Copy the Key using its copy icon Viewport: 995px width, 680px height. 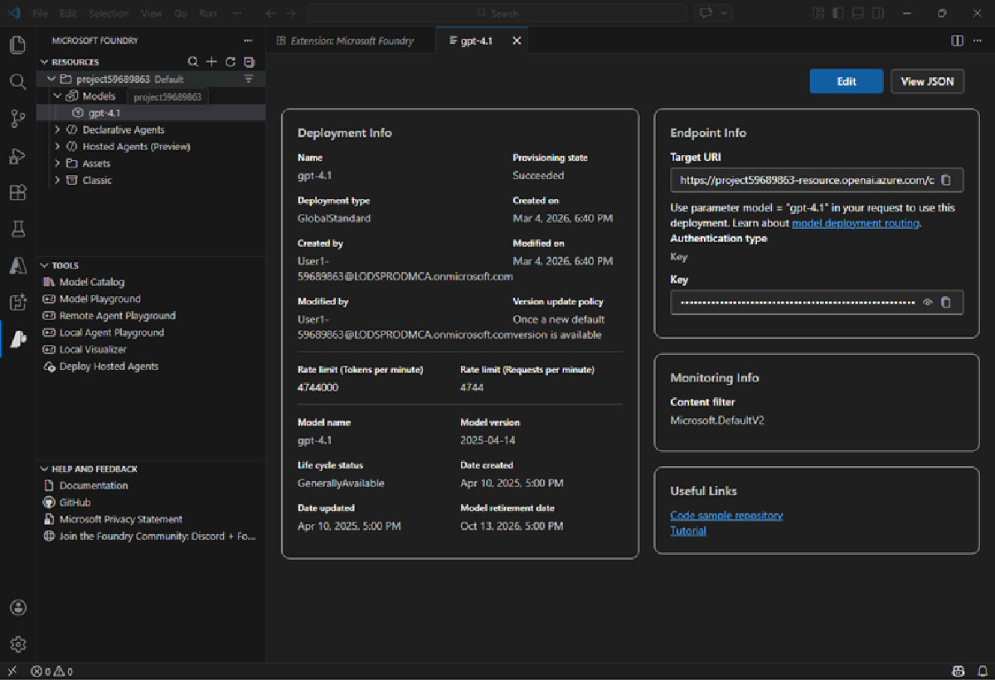click(946, 302)
